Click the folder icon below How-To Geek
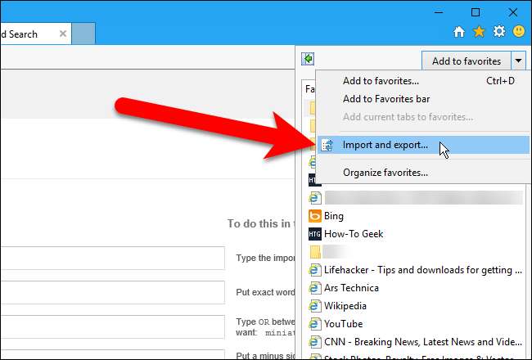This screenshot has width=532, height=360. (x=315, y=252)
